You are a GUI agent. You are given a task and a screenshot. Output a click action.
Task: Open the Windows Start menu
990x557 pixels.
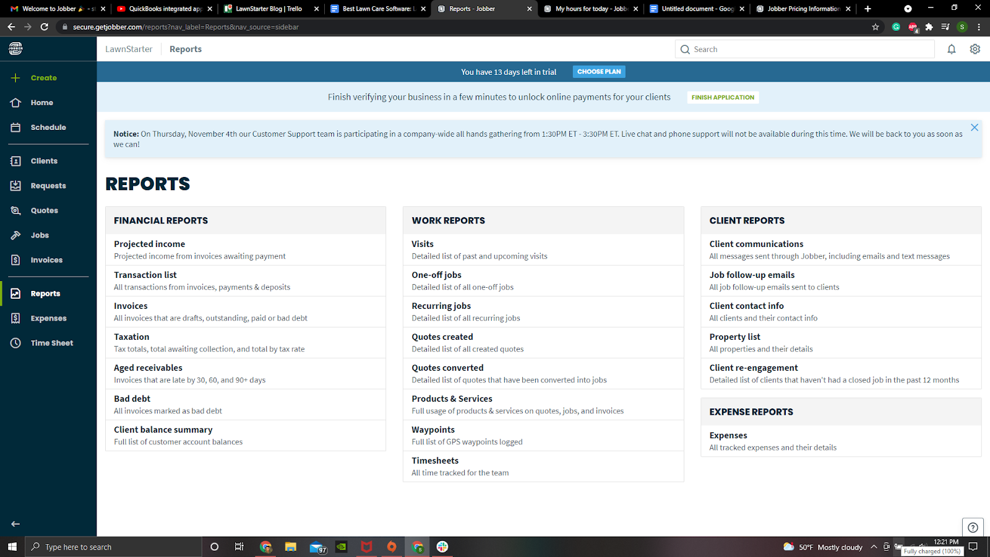12,546
